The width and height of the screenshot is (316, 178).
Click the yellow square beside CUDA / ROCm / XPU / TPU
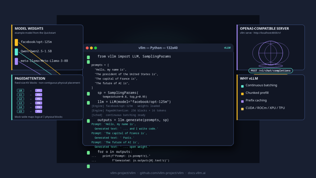tap(242, 109)
